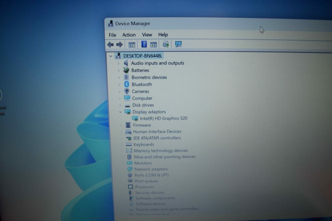The height and width of the screenshot is (221, 332).
Task: Click the Disk drives icon
Action: coord(127,106)
